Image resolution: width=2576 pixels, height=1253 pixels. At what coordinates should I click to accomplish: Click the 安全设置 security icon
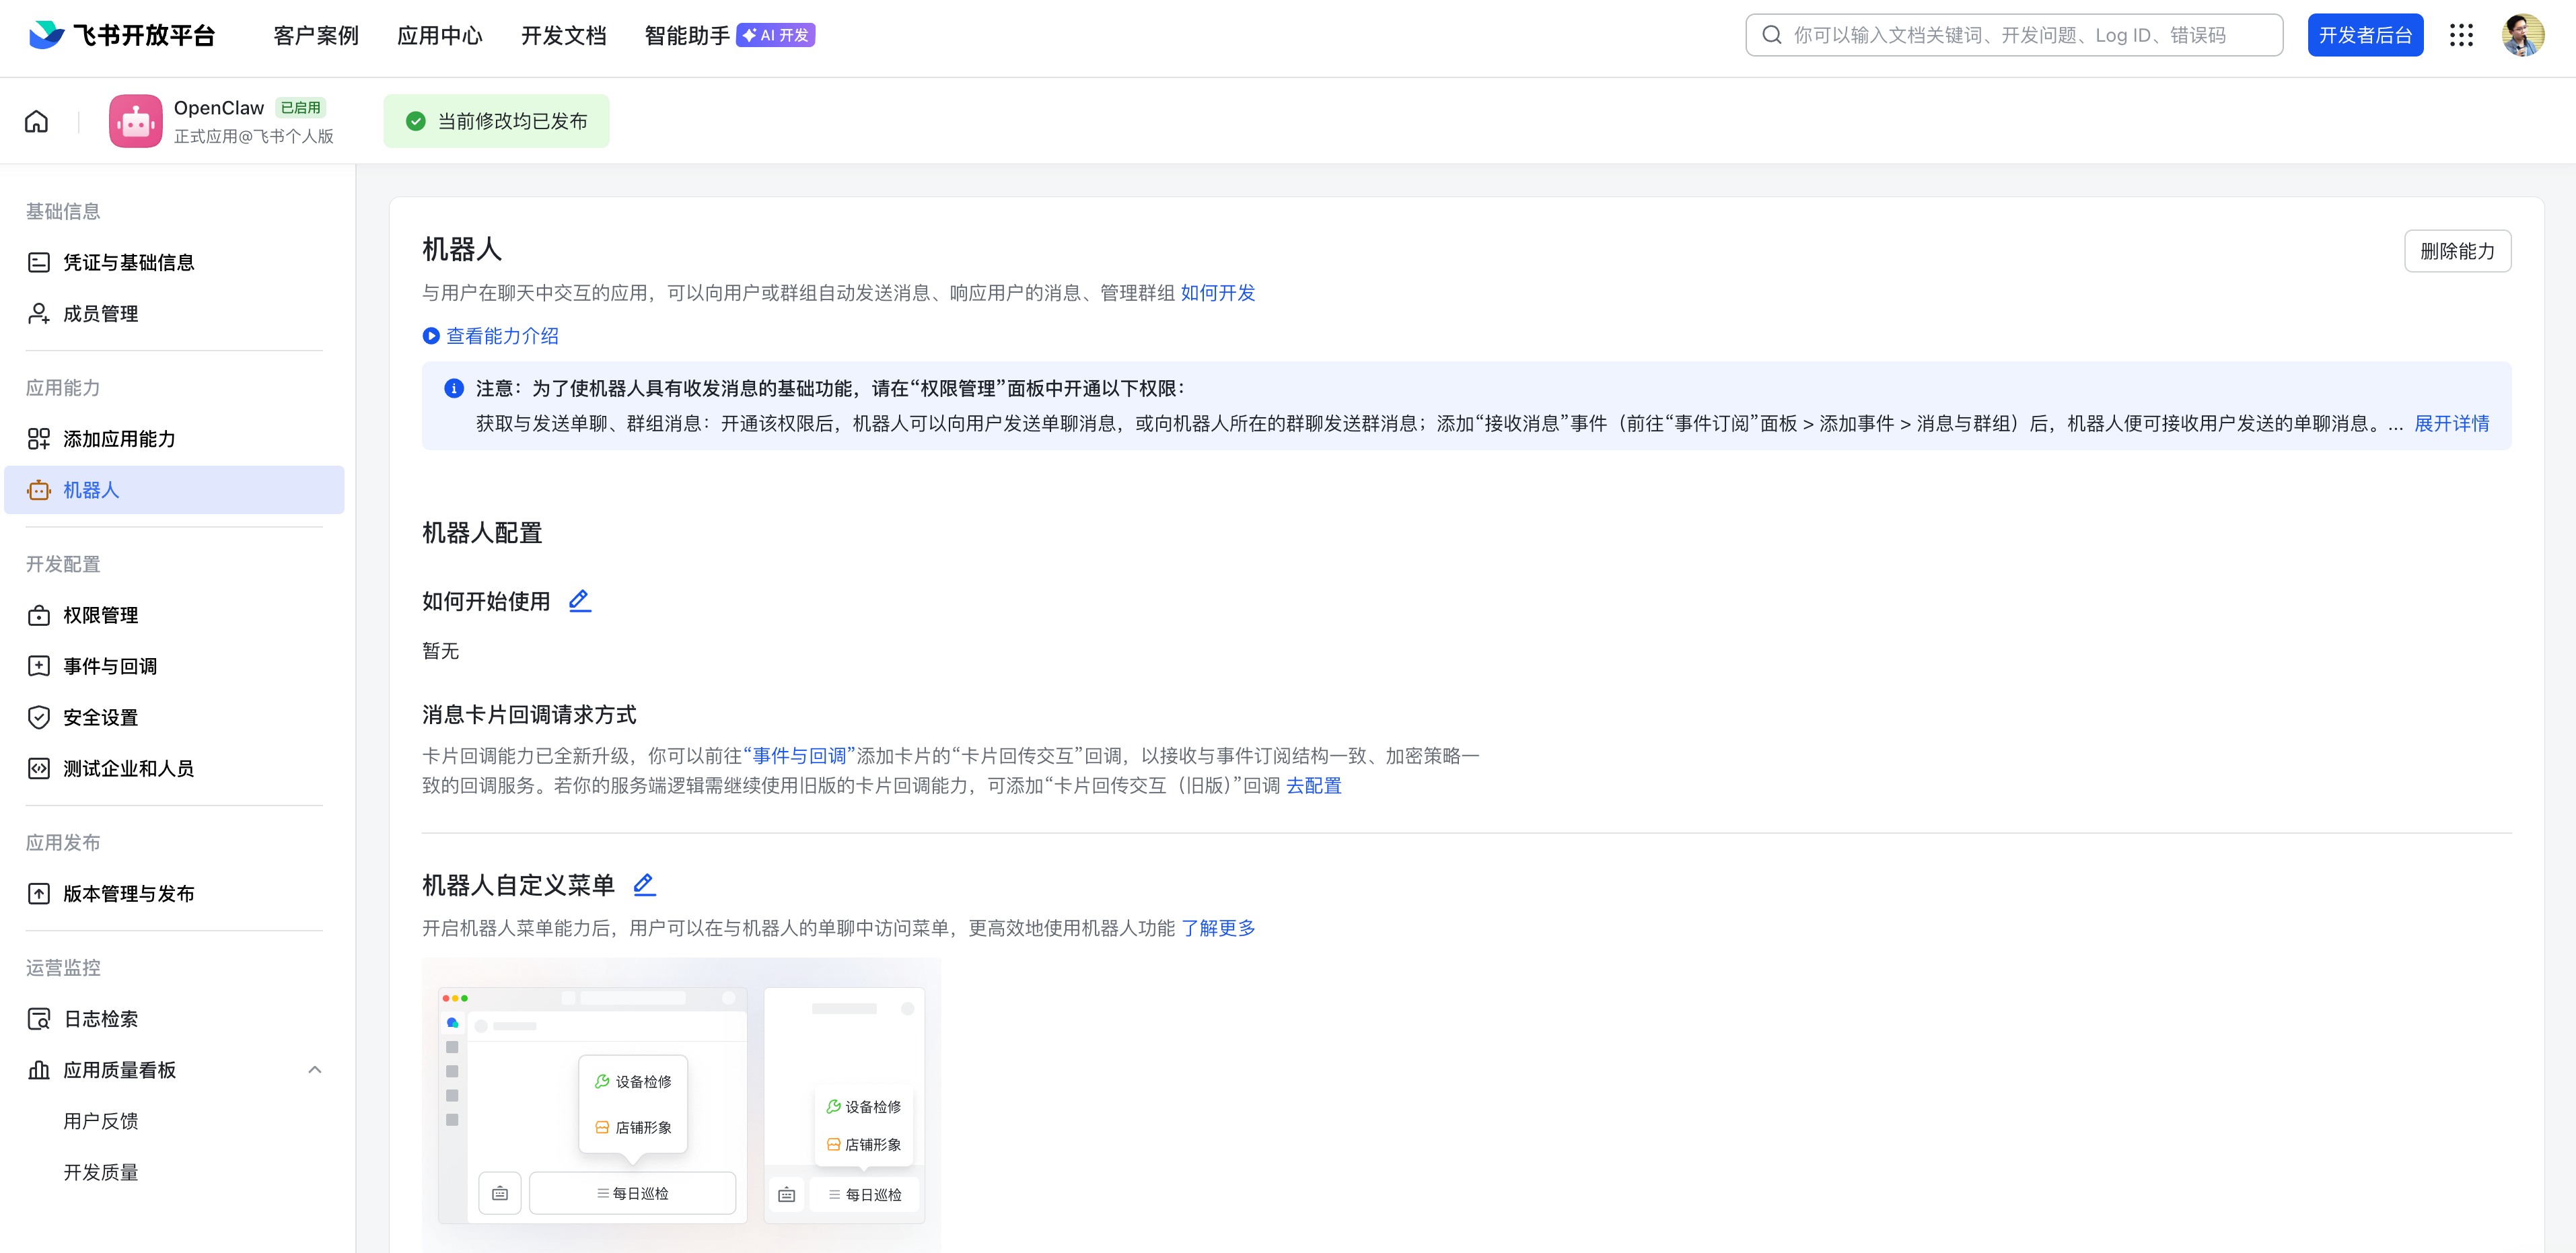tap(38, 717)
